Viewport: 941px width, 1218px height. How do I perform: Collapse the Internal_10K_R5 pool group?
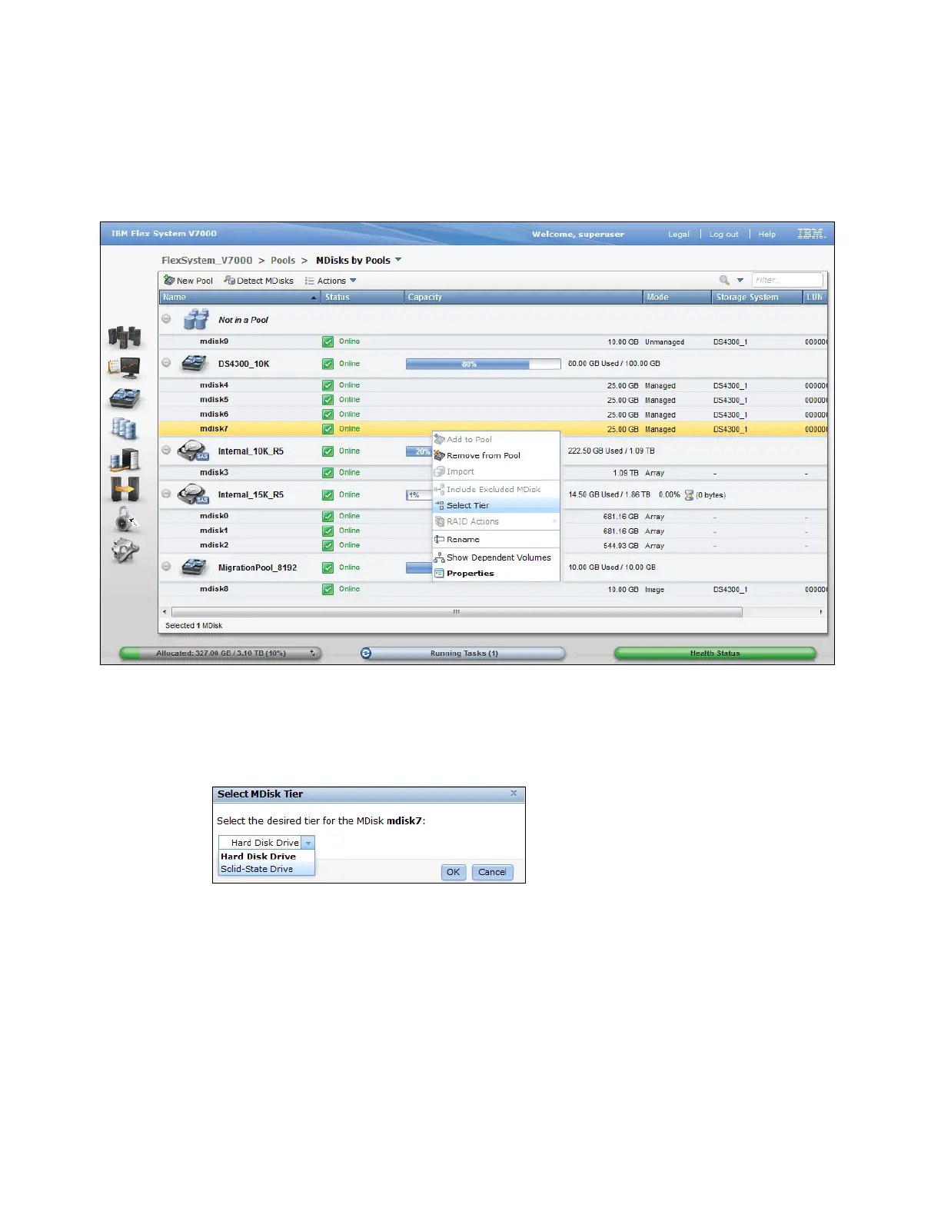(166, 450)
